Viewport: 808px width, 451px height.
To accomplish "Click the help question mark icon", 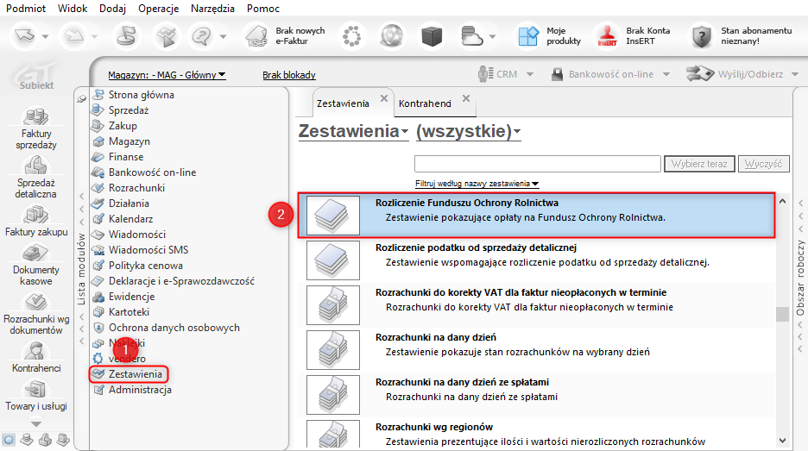I will click(201, 36).
